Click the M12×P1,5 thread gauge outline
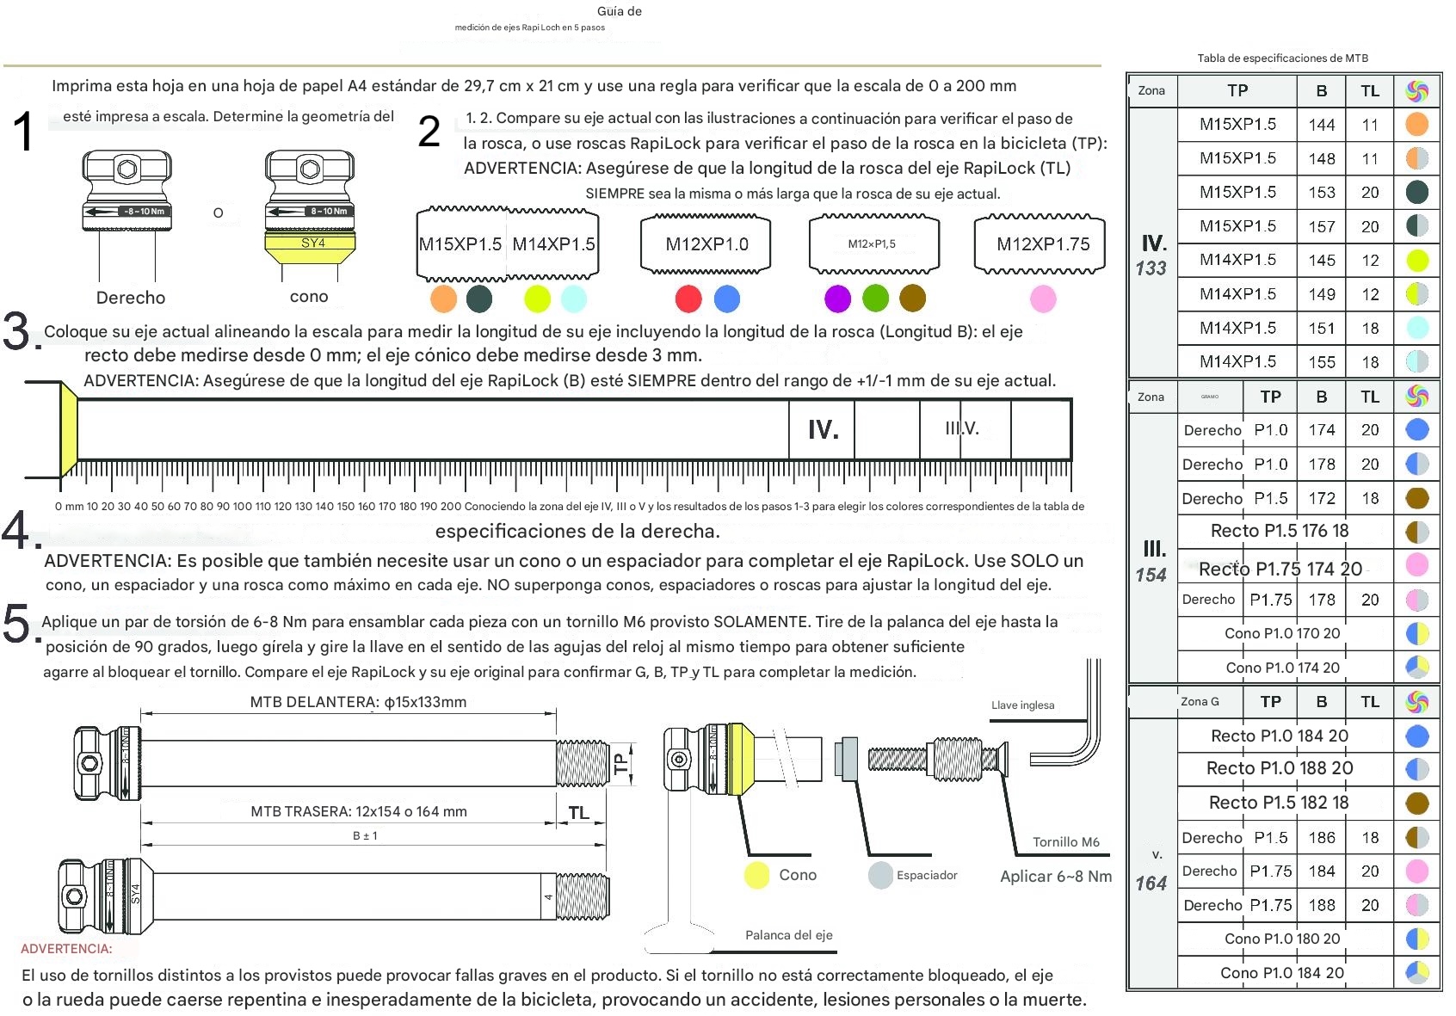The height and width of the screenshot is (1016, 1456). (x=873, y=244)
